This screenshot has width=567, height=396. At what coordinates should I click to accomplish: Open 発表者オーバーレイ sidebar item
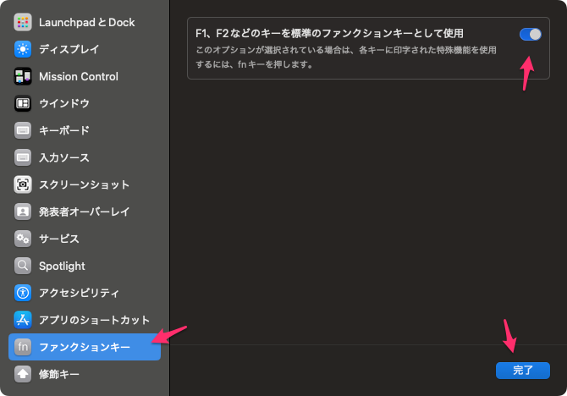[84, 212]
